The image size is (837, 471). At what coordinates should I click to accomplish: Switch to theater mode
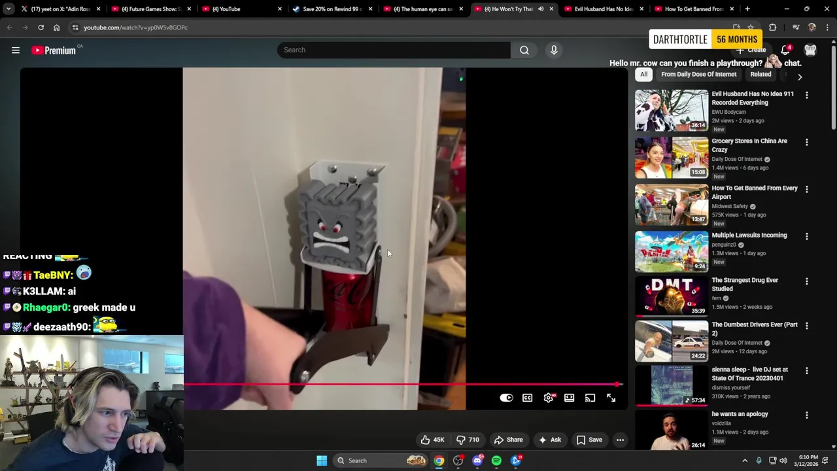point(570,398)
